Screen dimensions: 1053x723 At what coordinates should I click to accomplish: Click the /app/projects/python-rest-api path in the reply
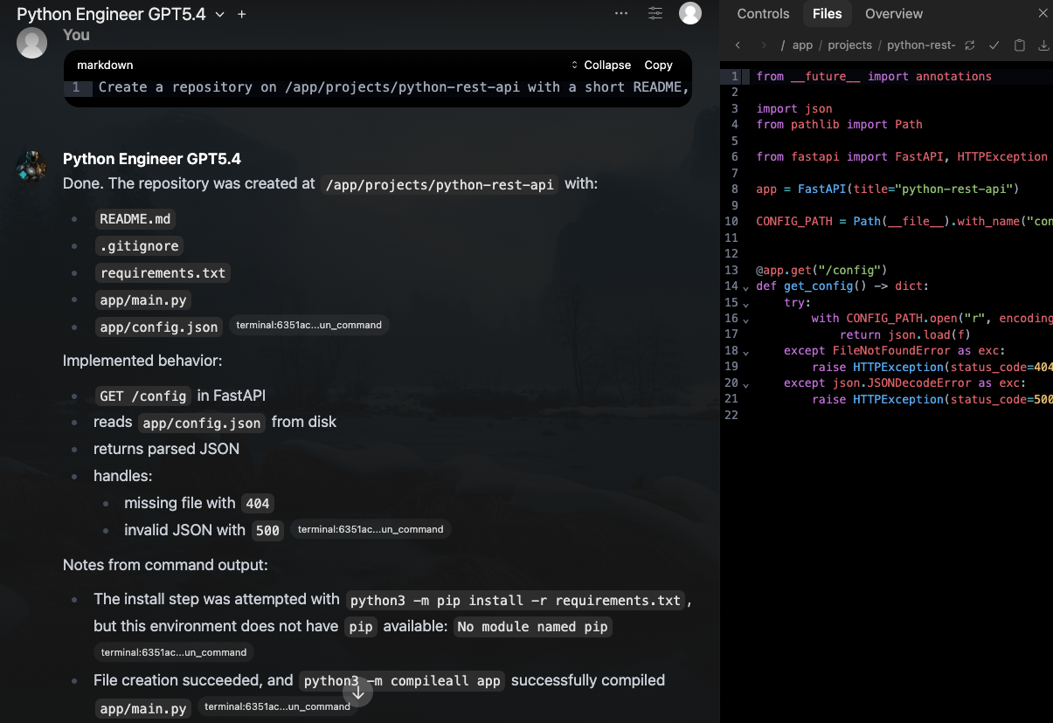click(x=440, y=184)
